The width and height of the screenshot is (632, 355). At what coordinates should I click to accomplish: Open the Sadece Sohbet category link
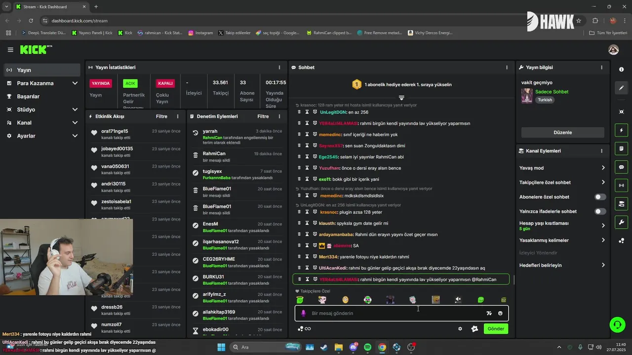click(552, 92)
